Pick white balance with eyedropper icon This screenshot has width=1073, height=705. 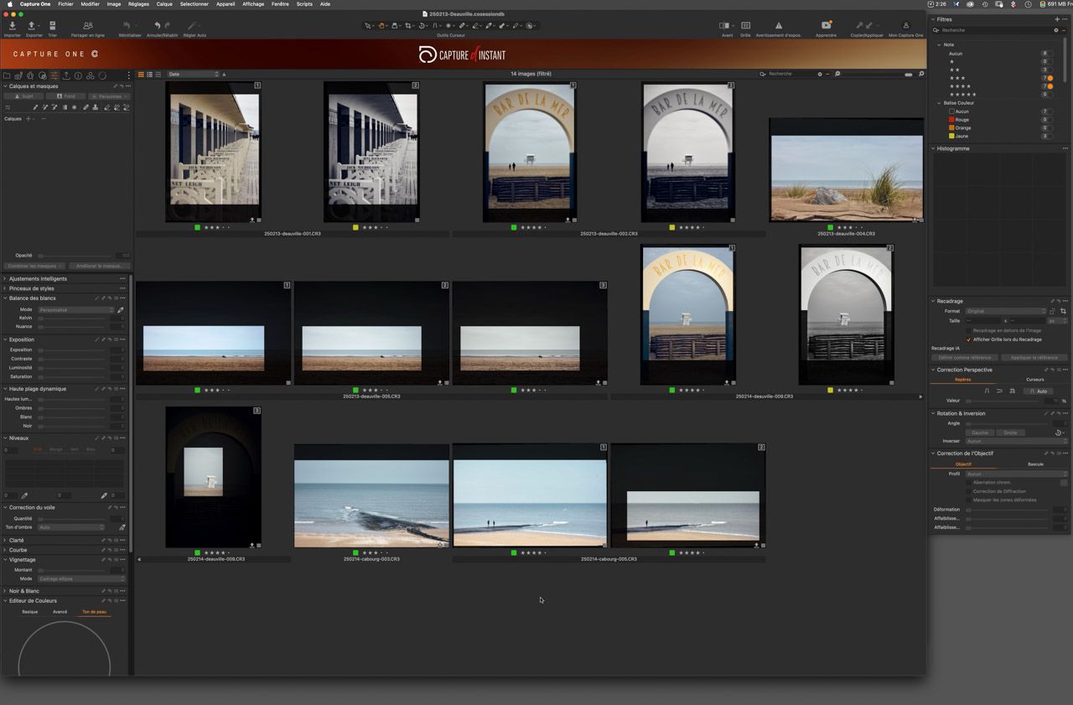(121, 310)
